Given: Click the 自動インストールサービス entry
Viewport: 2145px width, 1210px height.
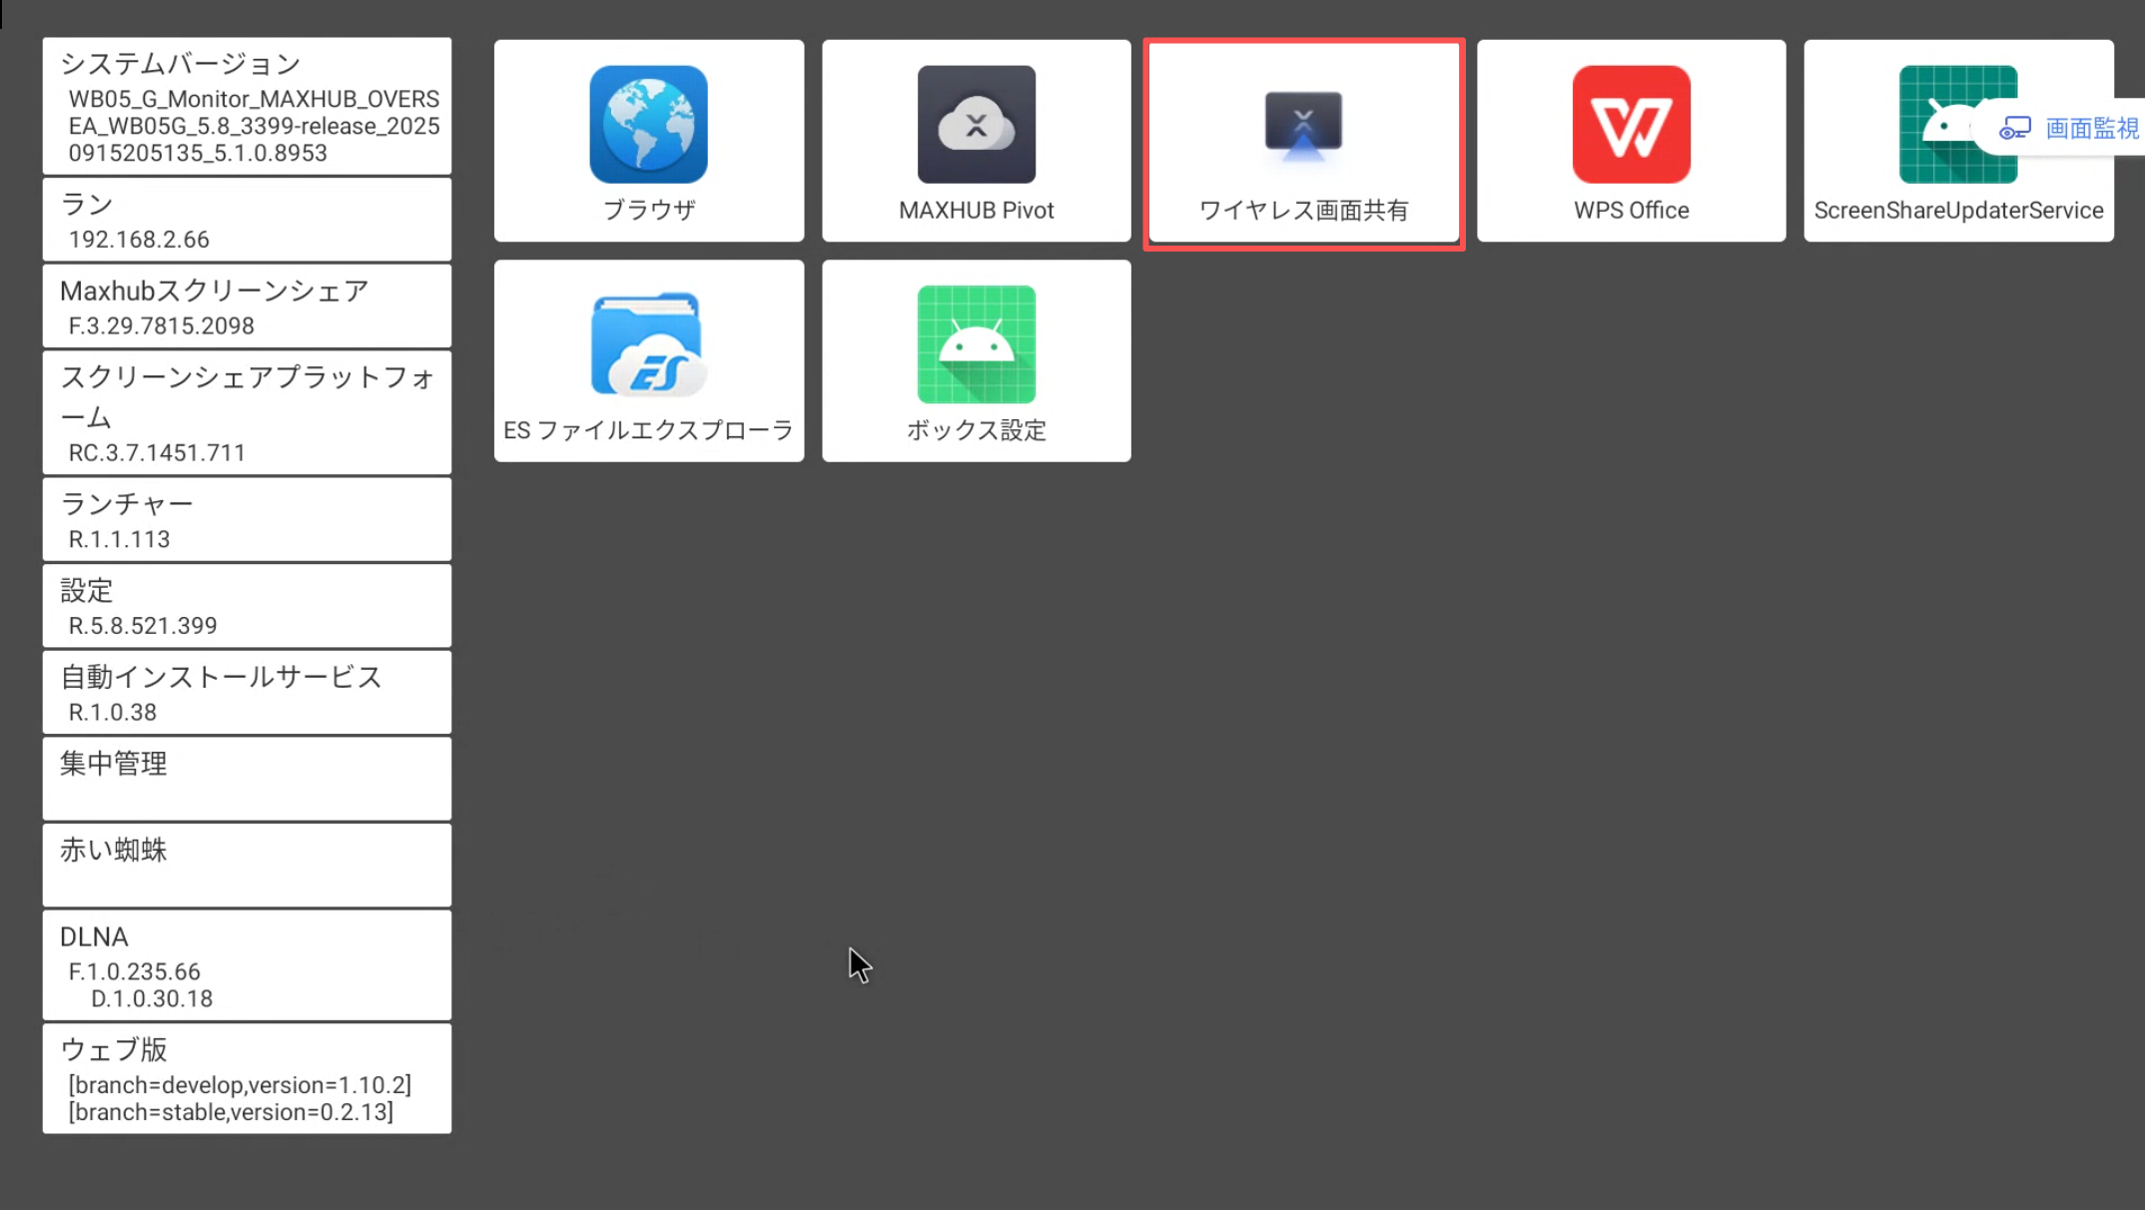Looking at the screenshot, I should click(247, 693).
